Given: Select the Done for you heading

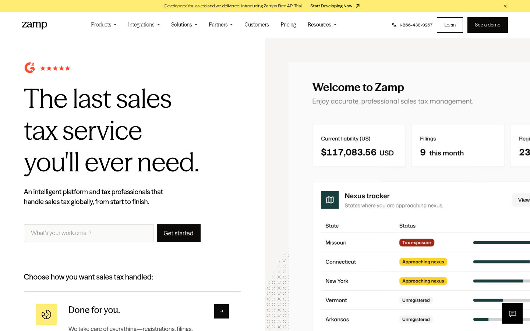Looking at the screenshot, I should pyautogui.click(x=94, y=310).
